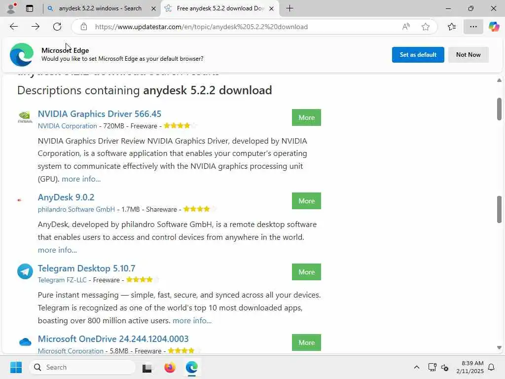505x379 pixels.
Task: Open tab actions menu icon
Action: (30, 8)
